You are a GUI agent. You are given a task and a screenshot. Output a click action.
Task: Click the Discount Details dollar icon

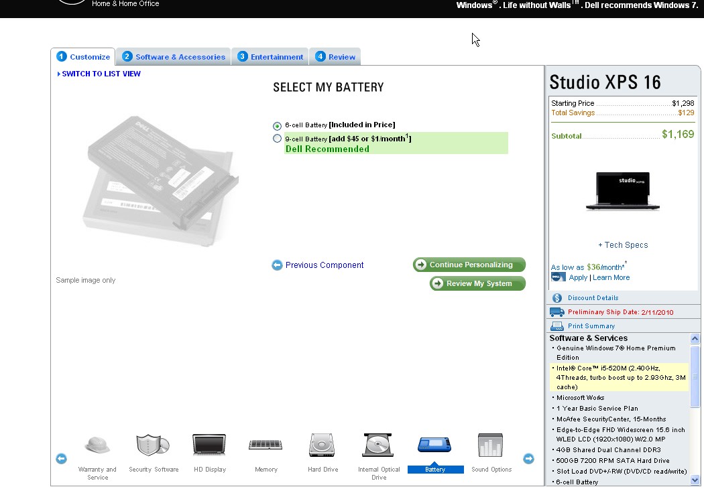[x=557, y=298]
